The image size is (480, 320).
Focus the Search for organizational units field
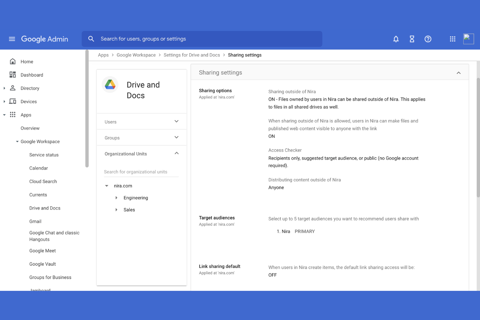point(141,172)
